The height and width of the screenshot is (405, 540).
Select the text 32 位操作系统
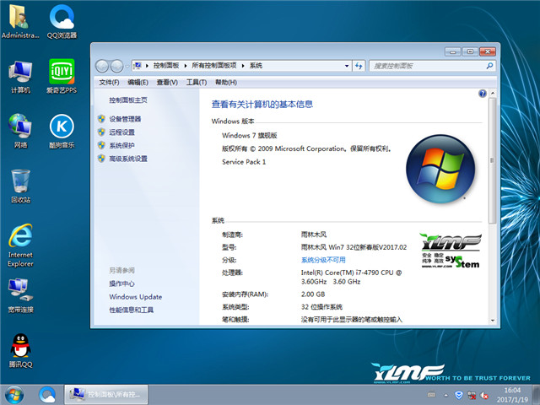coord(321,307)
